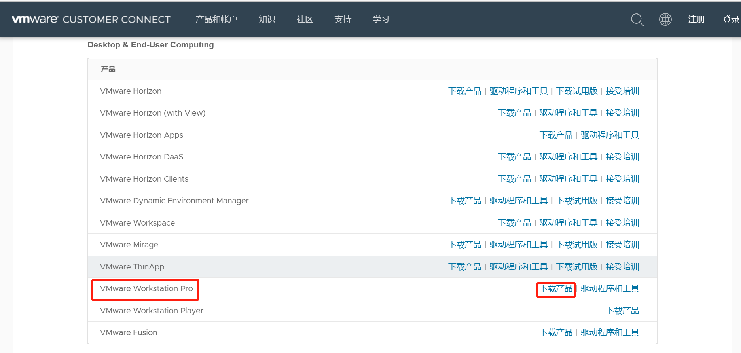Click 驱动程序和工具 for VMware Fusion
This screenshot has height=353, width=741.
coord(610,332)
